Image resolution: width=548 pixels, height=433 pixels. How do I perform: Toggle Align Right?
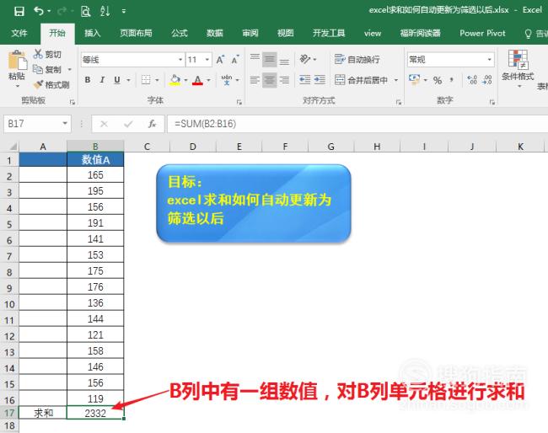284,80
